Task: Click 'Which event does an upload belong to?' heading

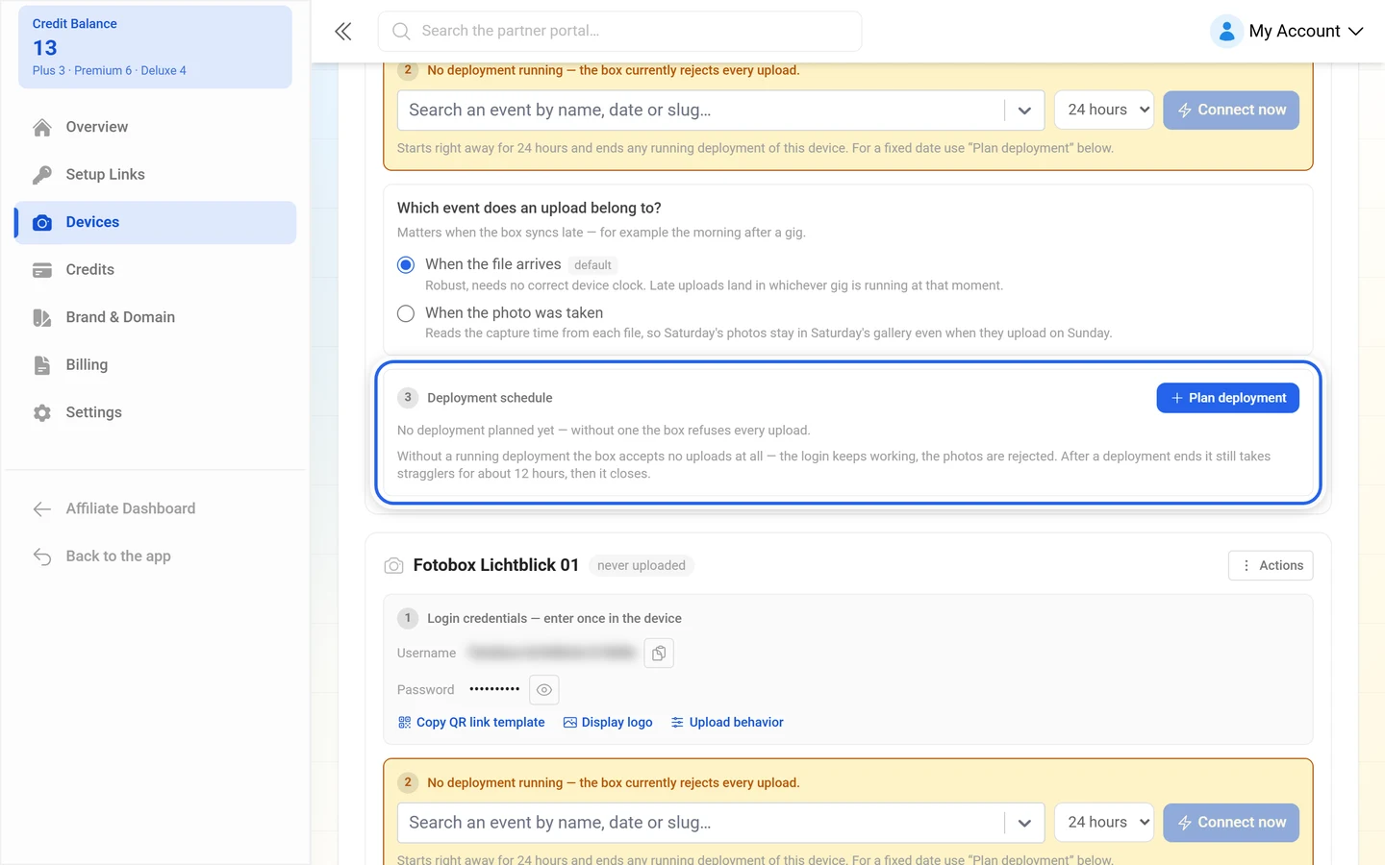Action: click(x=529, y=209)
